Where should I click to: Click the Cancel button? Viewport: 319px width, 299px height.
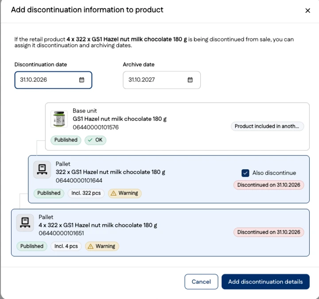[201, 282]
